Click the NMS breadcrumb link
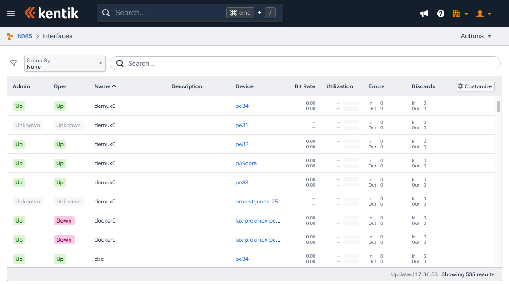This screenshot has height=284, width=509. point(25,36)
